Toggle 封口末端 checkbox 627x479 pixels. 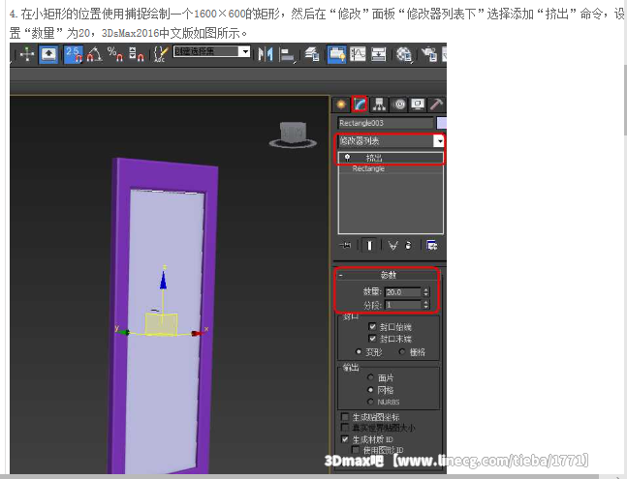[x=373, y=339]
